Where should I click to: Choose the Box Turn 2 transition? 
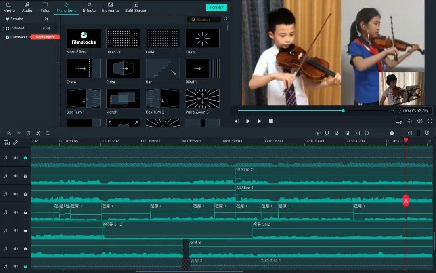(163, 98)
